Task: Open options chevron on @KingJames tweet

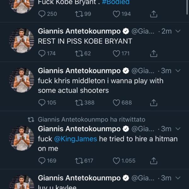Action: click(x=177, y=129)
